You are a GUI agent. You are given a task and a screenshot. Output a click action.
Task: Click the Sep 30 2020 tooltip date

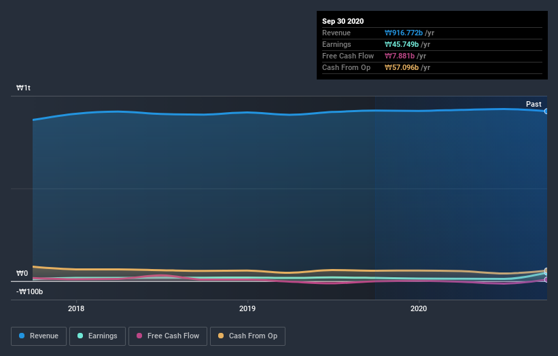point(343,21)
